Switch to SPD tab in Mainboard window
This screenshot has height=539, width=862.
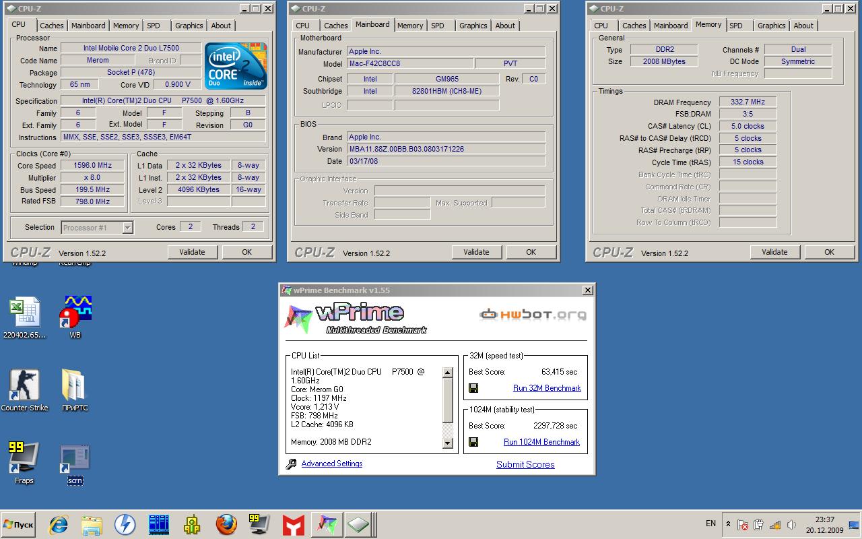click(438, 26)
